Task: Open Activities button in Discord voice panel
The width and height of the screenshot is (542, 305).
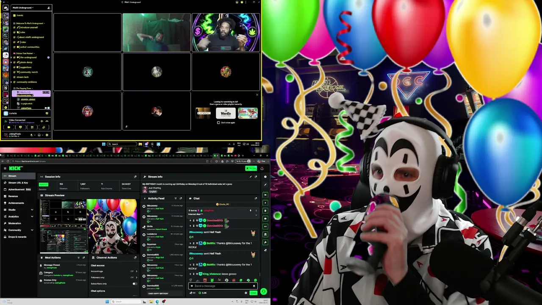Action: pos(32,127)
